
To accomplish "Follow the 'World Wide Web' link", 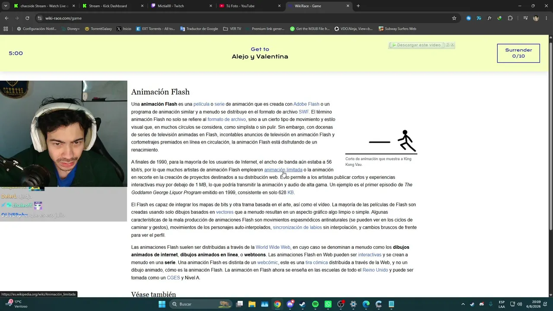I will (x=273, y=247).
